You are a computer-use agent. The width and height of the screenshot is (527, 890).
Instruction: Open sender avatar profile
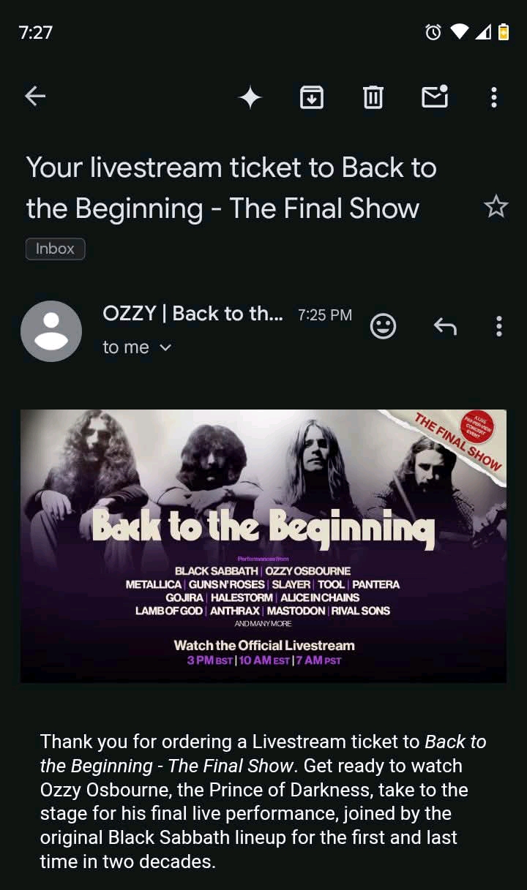(x=51, y=331)
